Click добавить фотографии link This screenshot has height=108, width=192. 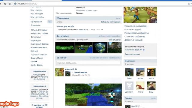click(109, 36)
